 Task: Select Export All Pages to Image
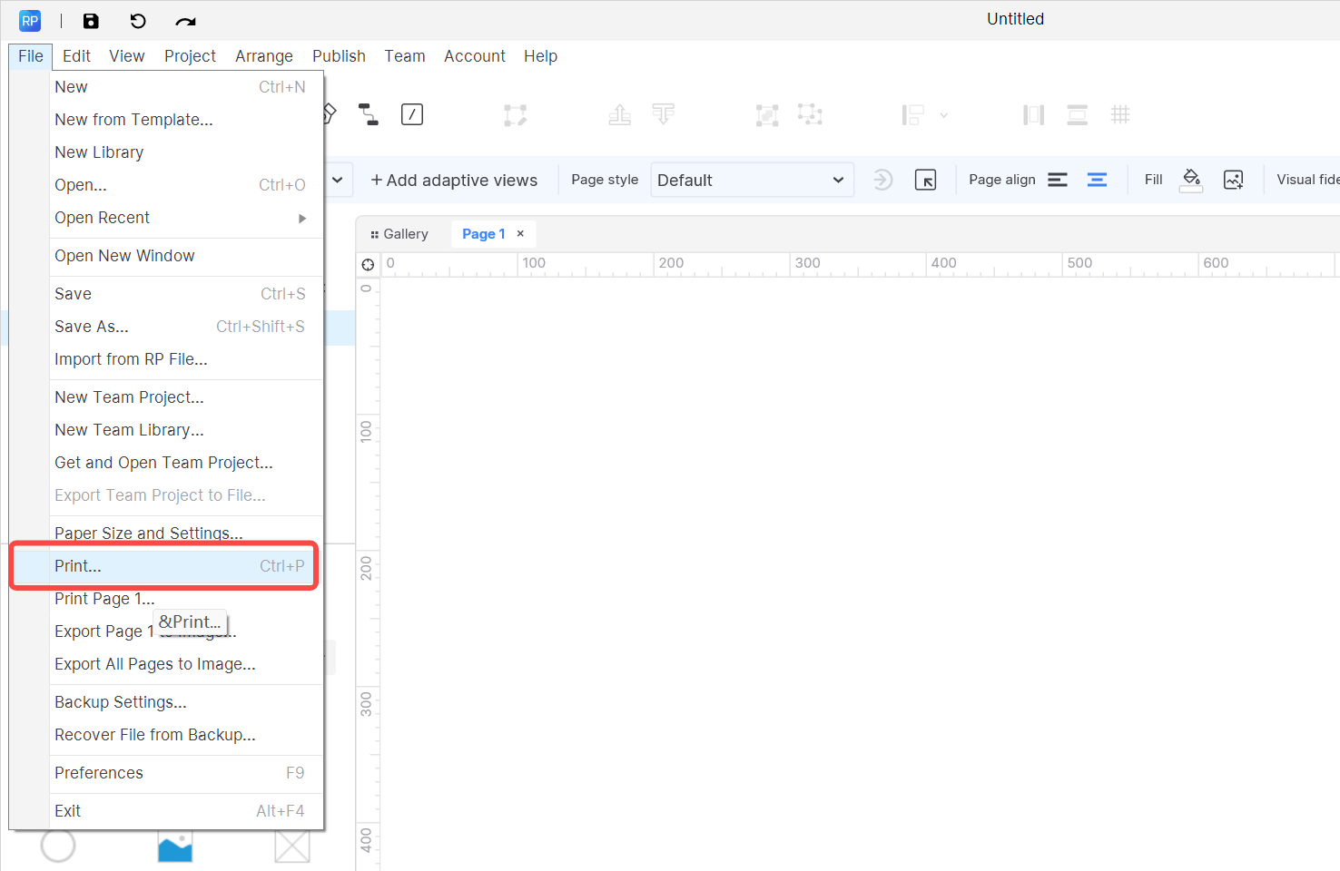point(155,664)
